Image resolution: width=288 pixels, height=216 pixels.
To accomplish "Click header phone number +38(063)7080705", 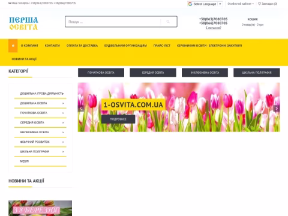I will 213,19.
